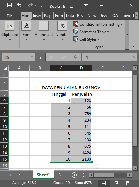
Task: Open Conditional Formatting menu
Action: [98, 24]
